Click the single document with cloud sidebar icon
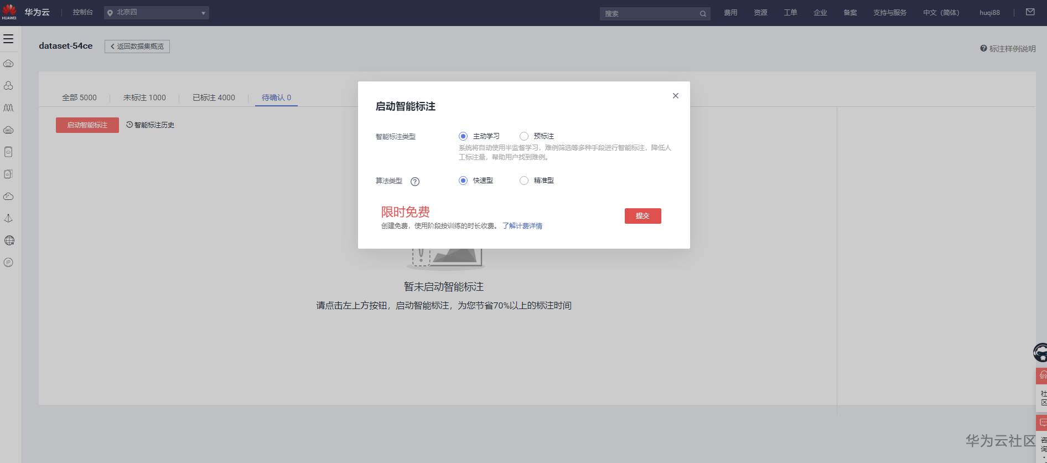Image resolution: width=1047 pixels, height=463 pixels. tap(8, 152)
